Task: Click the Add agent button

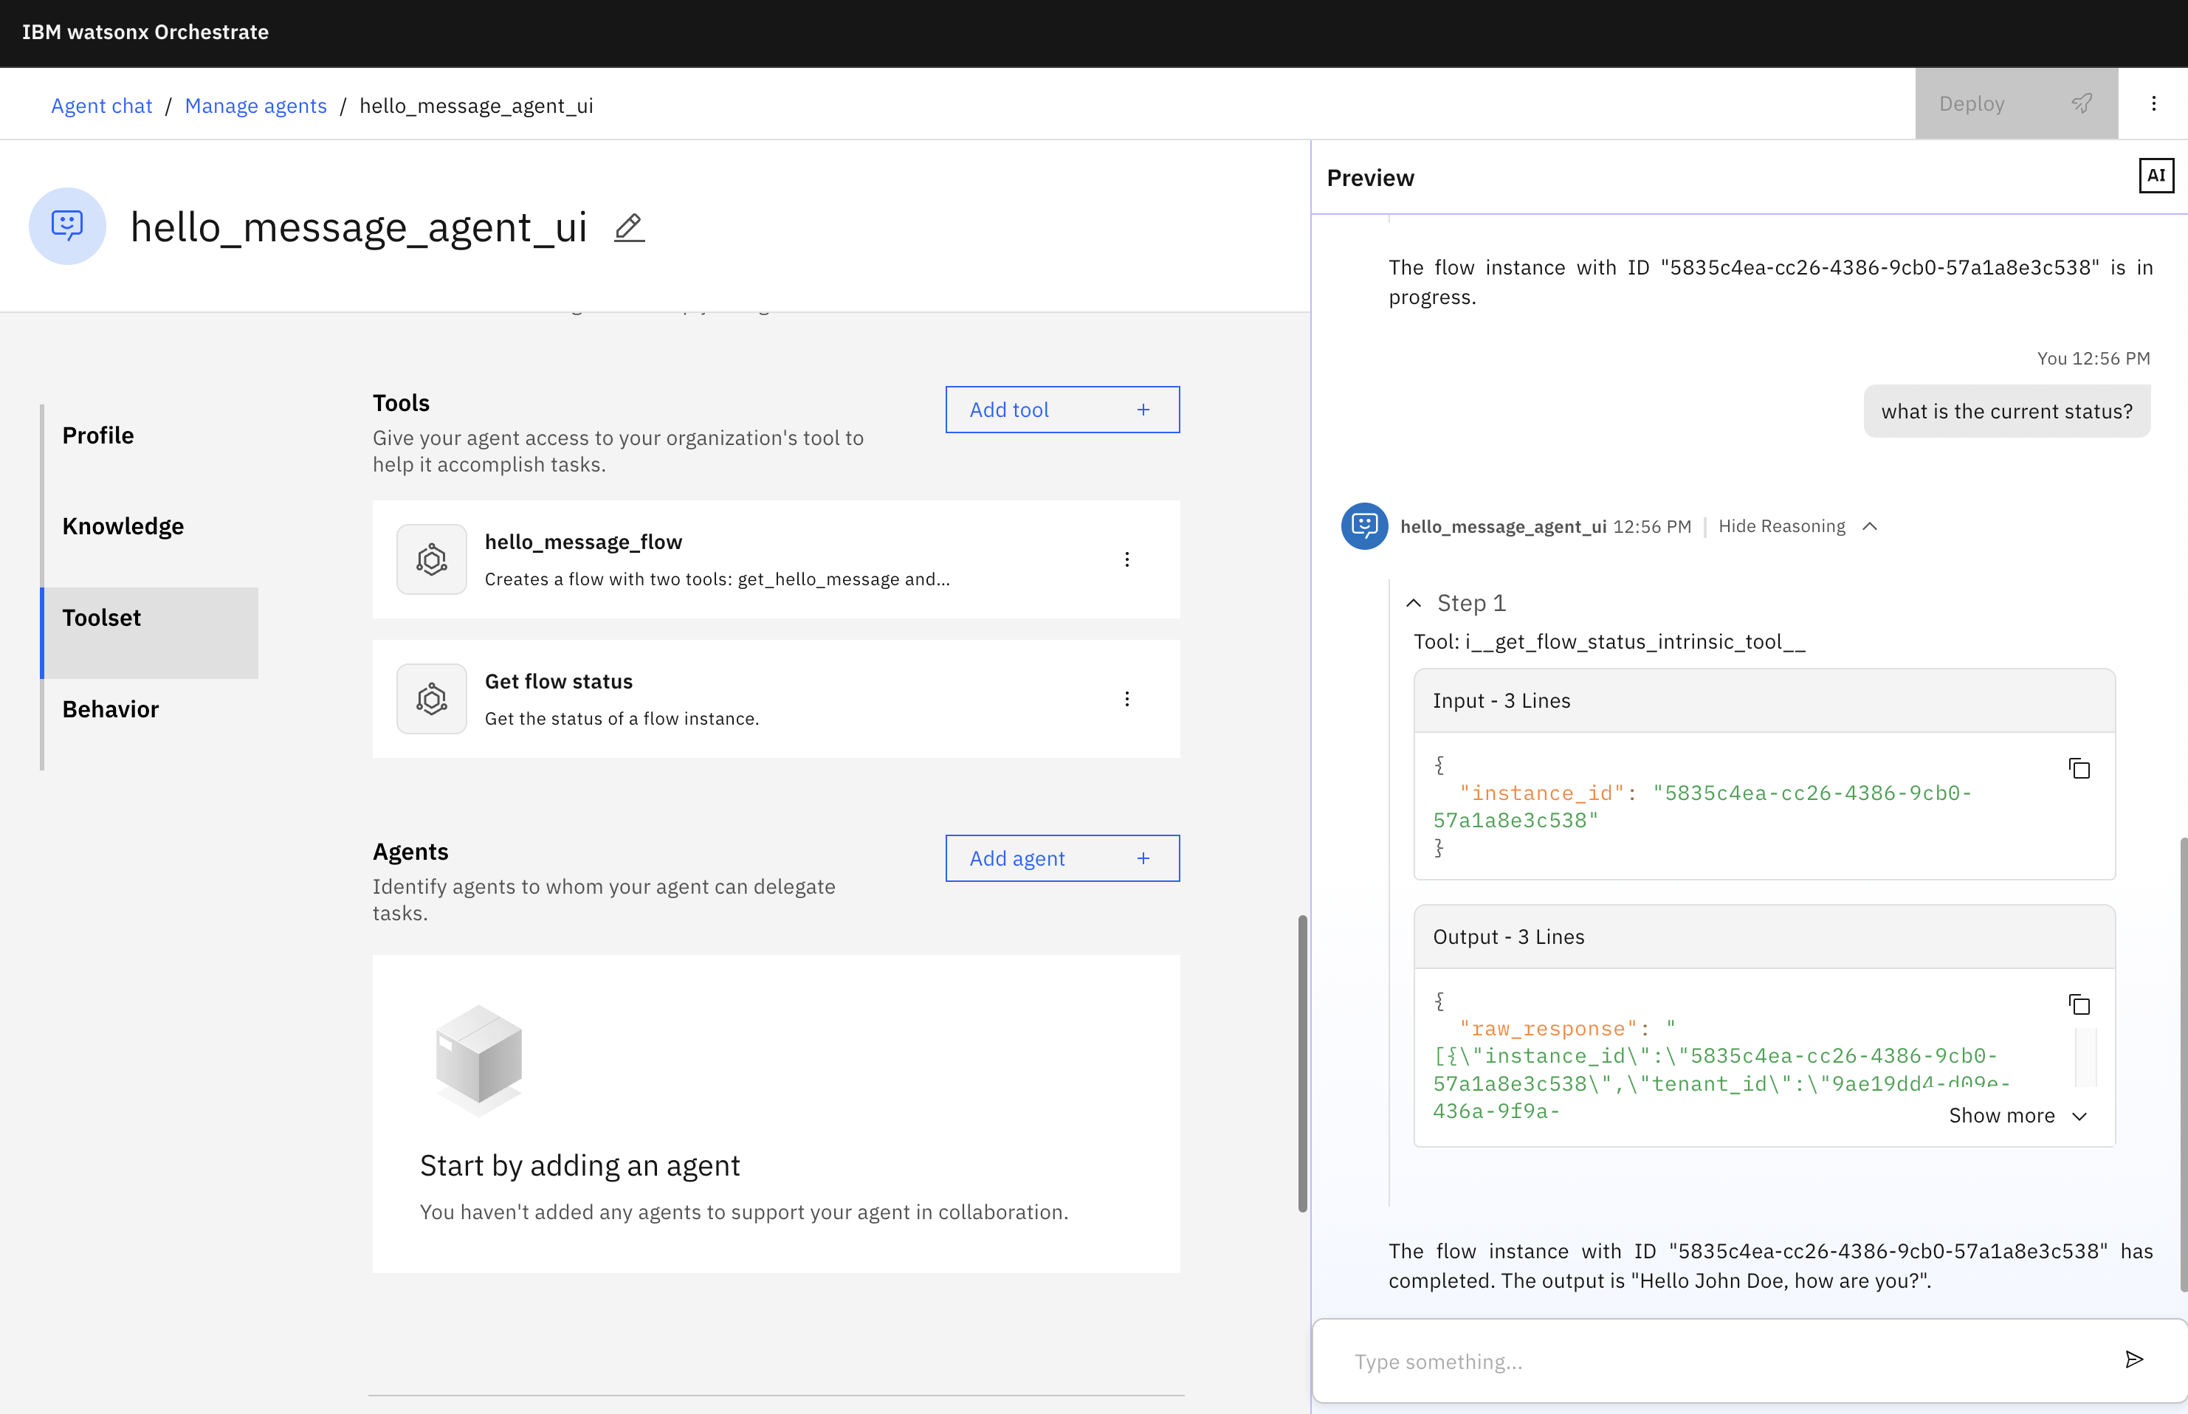Action: coord(1062,858)
